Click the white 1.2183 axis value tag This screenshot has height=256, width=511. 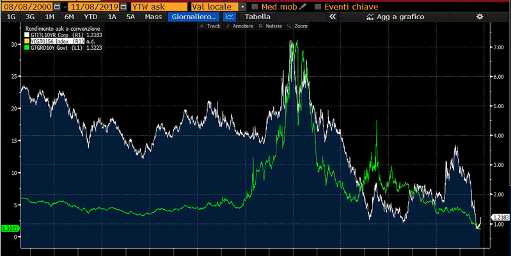tap(501, 217)
